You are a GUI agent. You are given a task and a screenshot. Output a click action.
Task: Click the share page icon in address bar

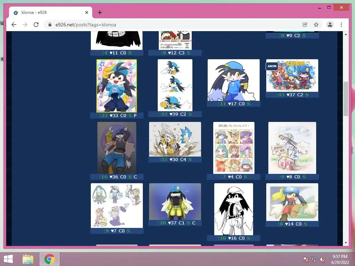305,25
